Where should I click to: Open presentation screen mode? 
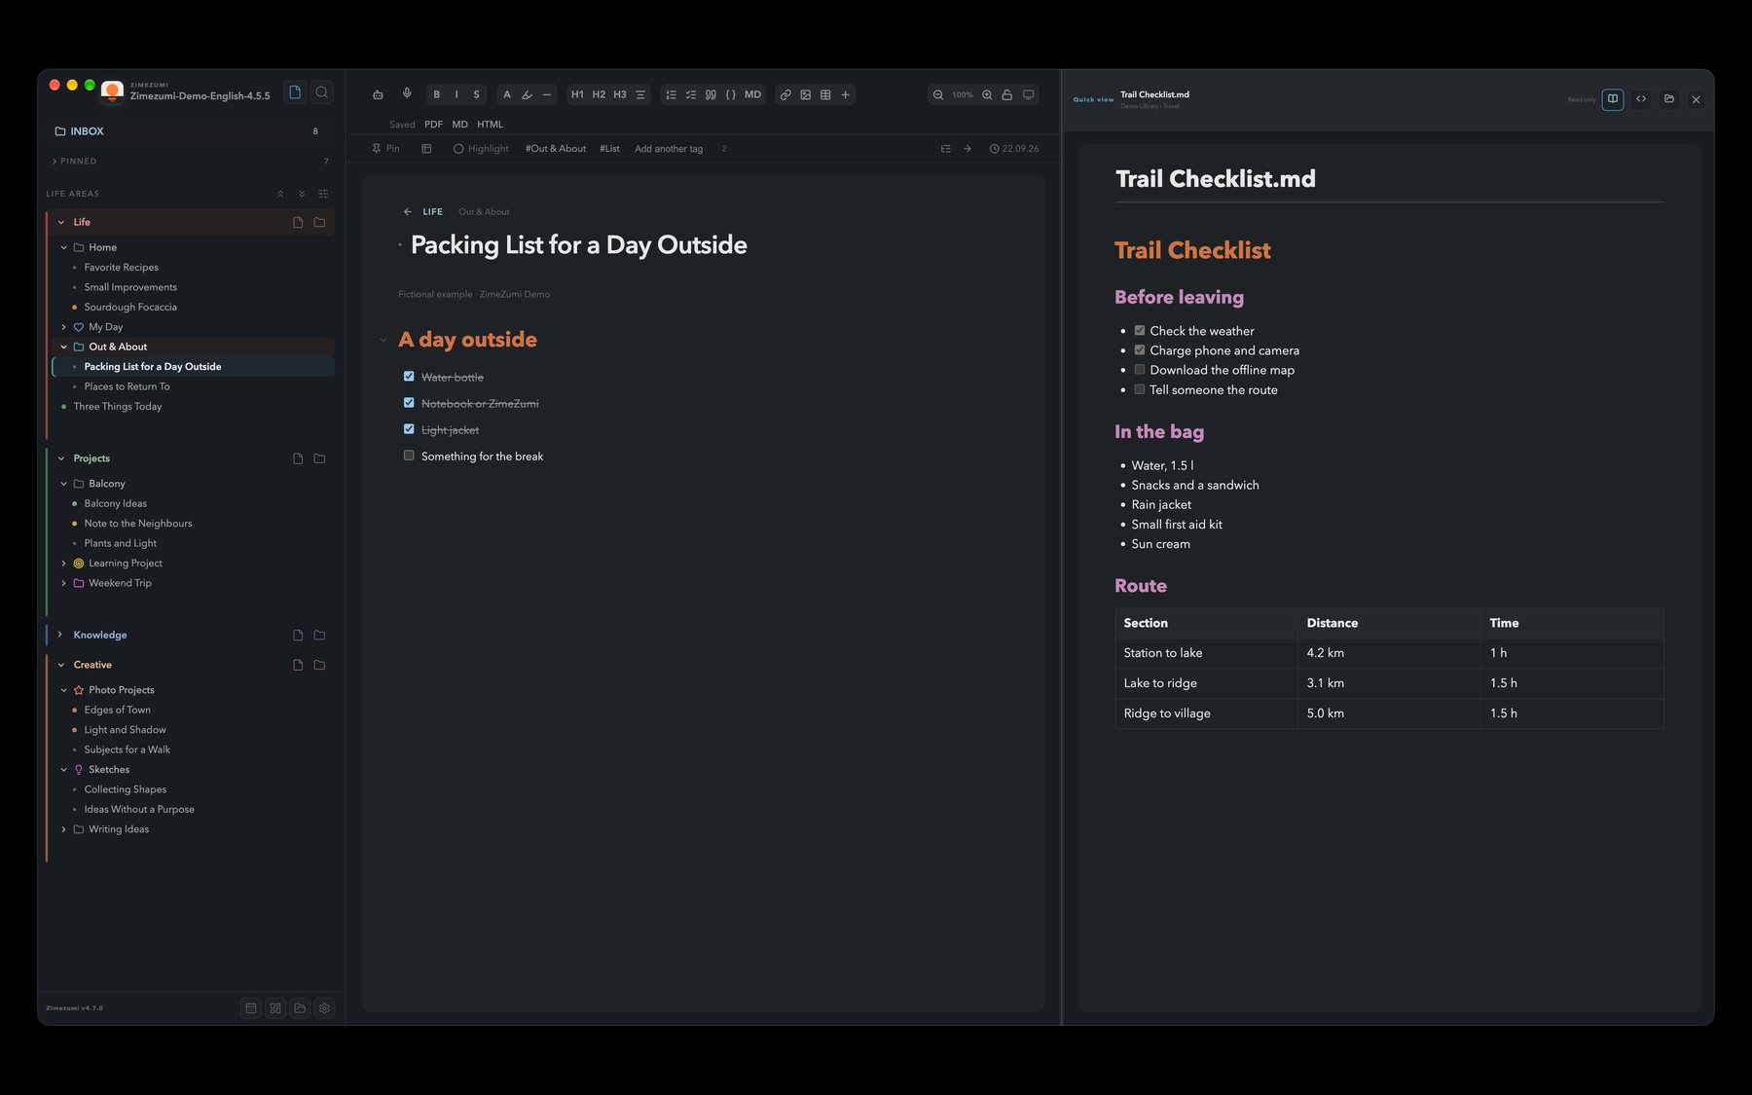[1028, 94]
